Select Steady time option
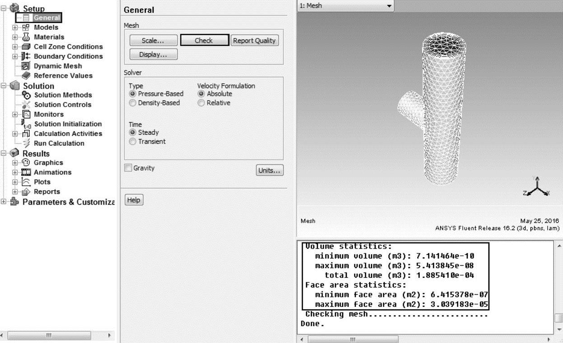563x343 pixels. [132, 132]
